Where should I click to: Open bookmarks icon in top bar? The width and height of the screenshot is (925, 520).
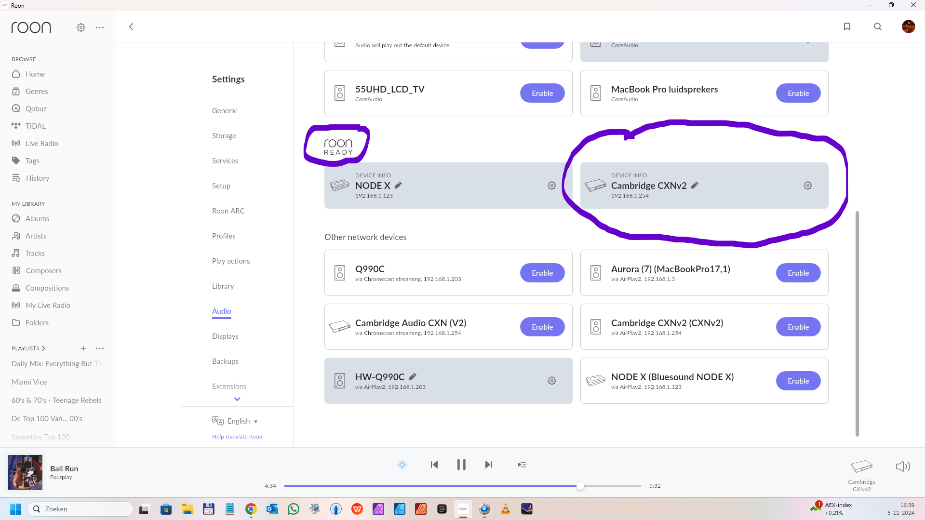click(x=847, y=27)
